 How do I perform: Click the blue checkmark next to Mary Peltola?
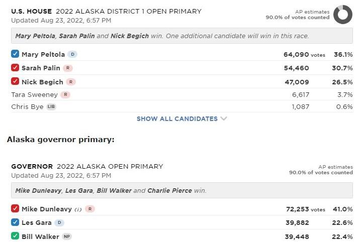click(15, 54)
